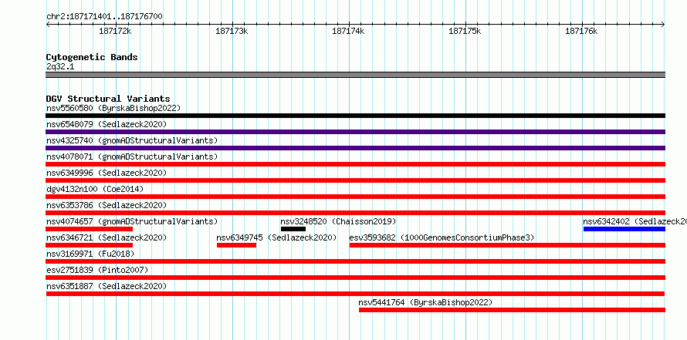
Task: Select the red nsv6351887 variant bar
Action: click(x=355, y=294)
